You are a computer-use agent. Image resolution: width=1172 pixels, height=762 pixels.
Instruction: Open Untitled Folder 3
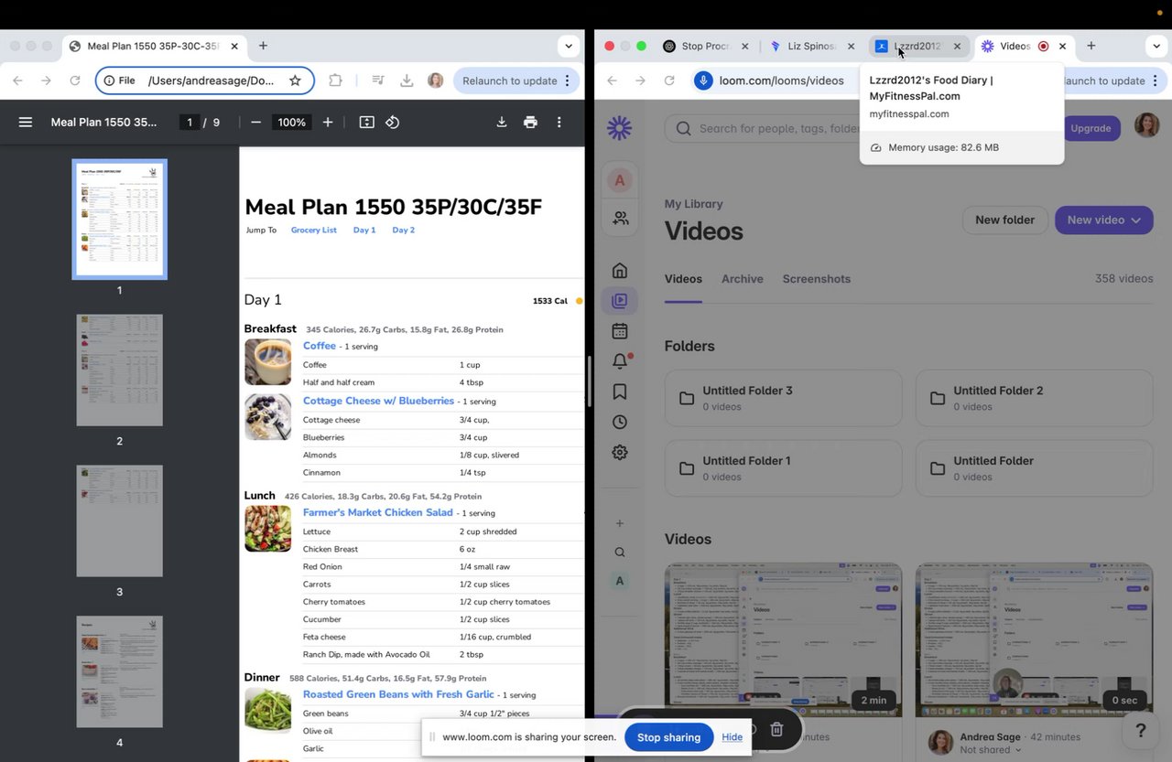(x=784, y=398)
